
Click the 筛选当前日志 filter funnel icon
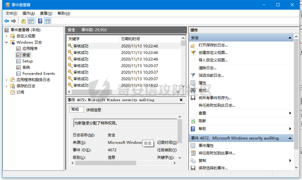pyautogui.click(x=193, y=75)
